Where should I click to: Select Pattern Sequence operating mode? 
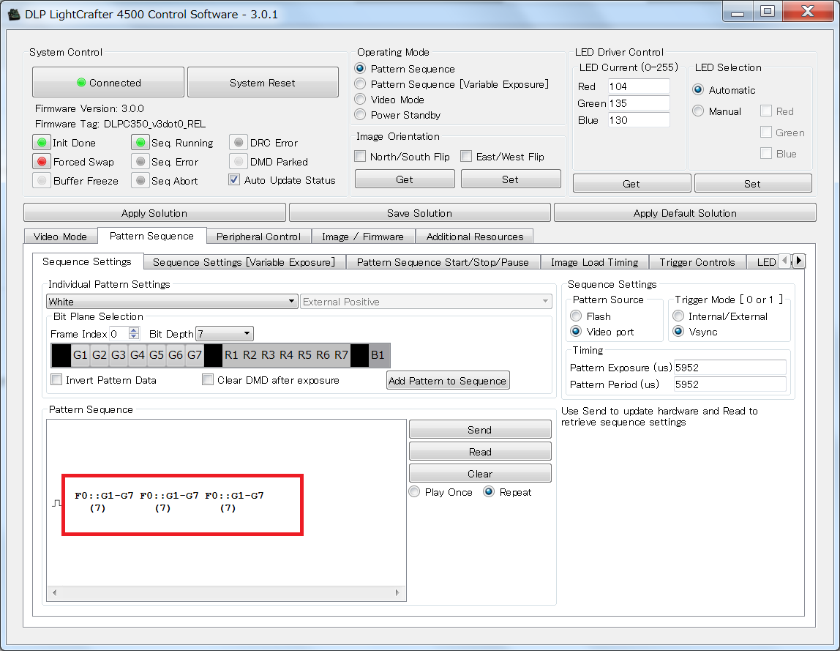click(360, 68)
